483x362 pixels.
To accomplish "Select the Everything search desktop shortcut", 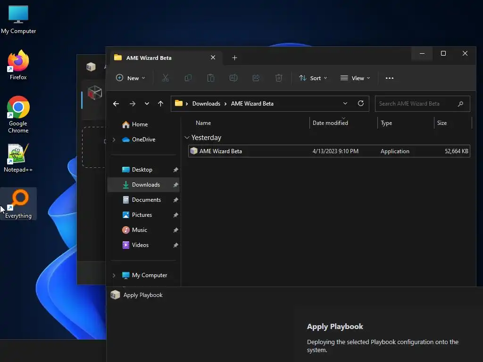I will pos(18,204).
